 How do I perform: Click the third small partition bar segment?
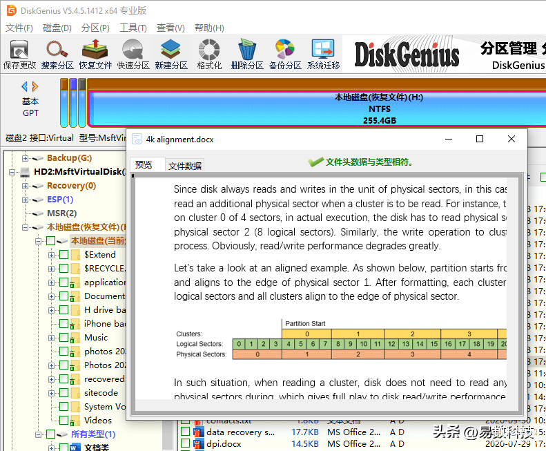[x=82, y=103]
